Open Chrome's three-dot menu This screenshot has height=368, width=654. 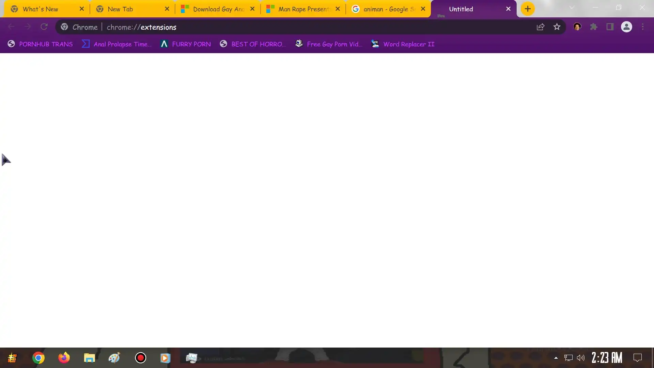click(643, 27)
